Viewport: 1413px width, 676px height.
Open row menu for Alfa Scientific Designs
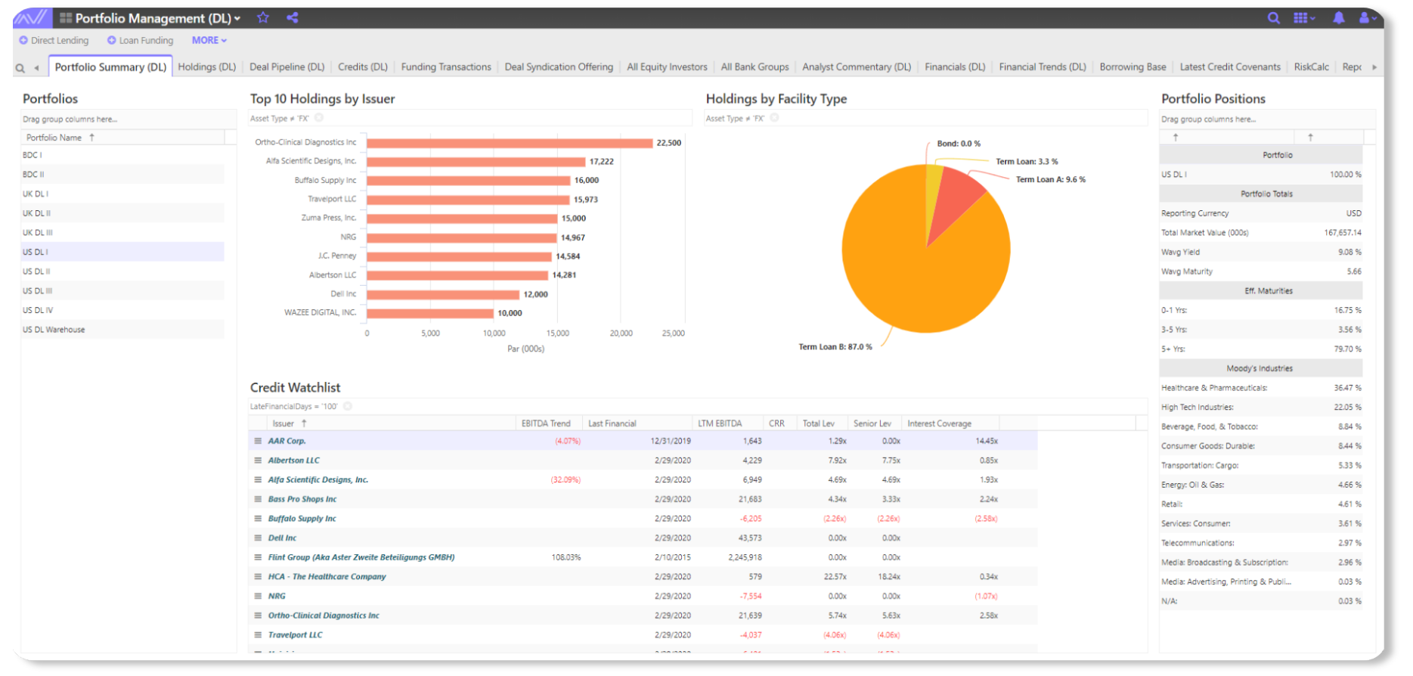click(x=258, y=479)
